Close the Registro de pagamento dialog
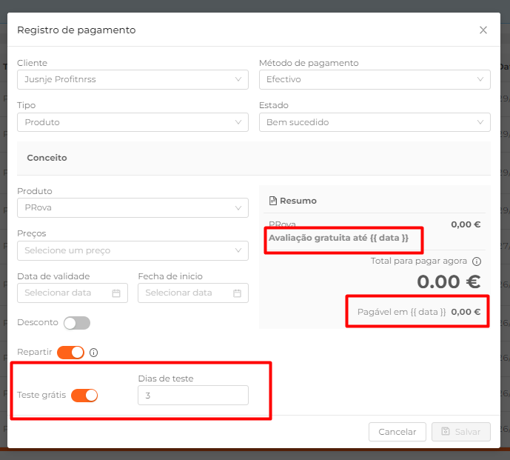The width and height of the screenshot is (510, 460). pos(483,30)
